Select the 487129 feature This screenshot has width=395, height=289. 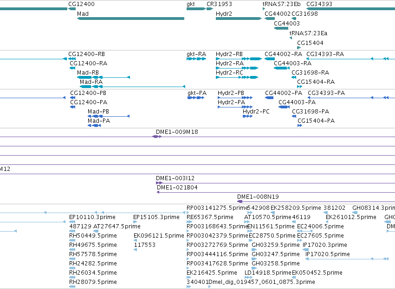72,231
